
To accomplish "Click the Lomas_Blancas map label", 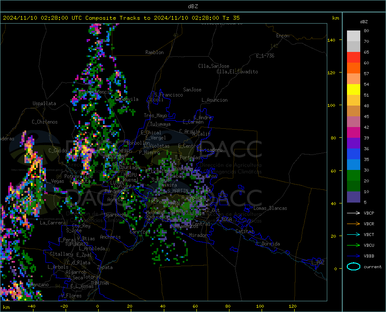I will click(x=270, y=208).
